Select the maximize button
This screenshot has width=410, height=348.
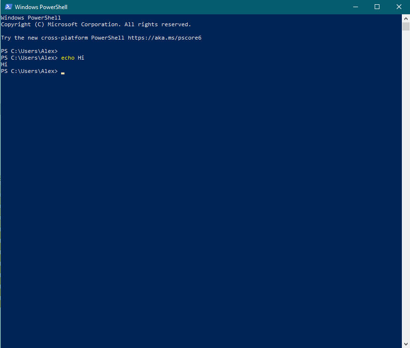[377, 7]
